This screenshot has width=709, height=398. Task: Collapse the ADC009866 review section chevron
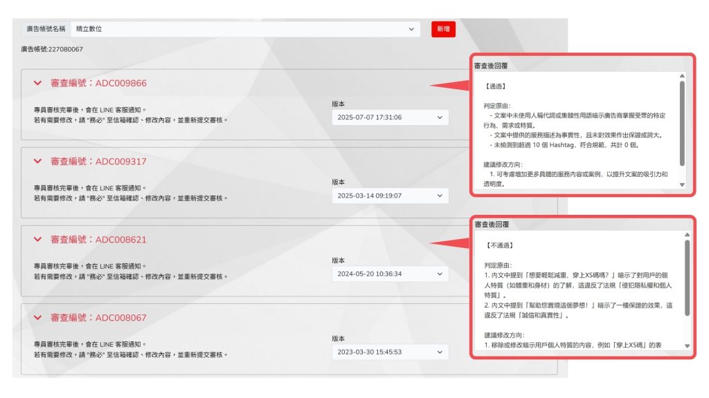(38, 83)
